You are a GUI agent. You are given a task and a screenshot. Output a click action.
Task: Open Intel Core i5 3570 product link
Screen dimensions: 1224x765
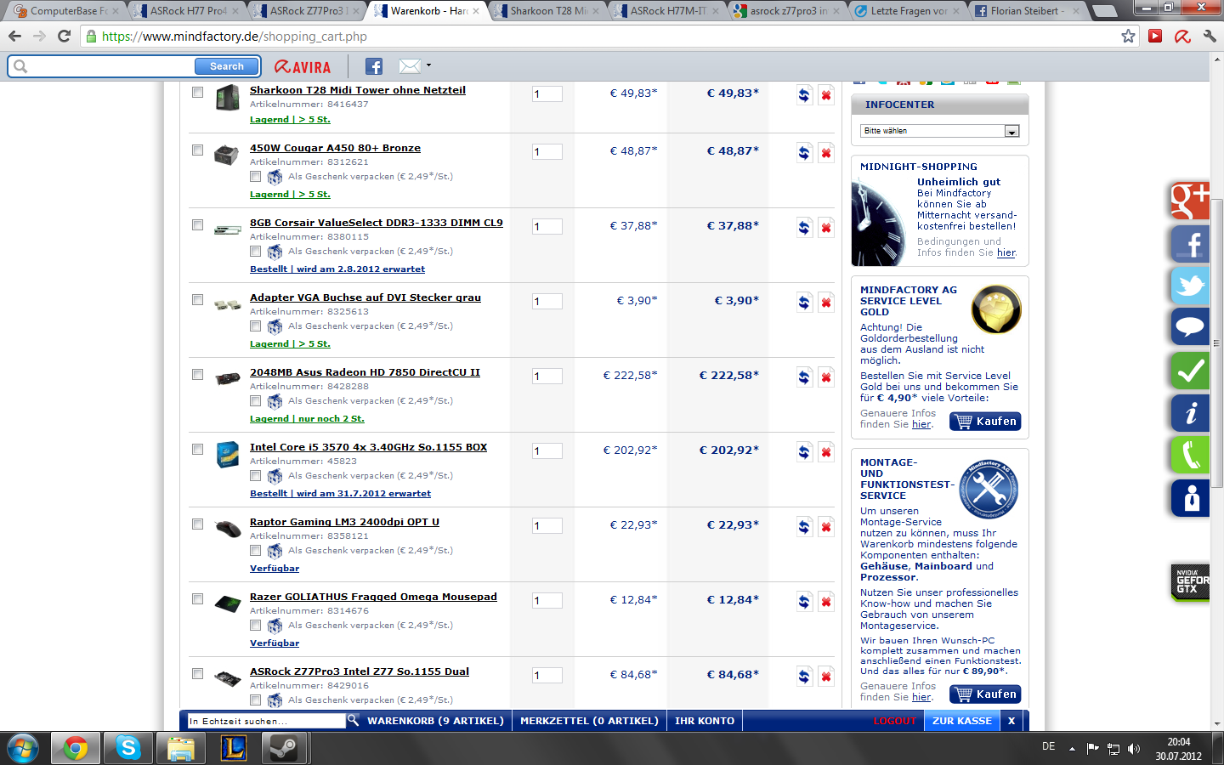coord(368,447)
